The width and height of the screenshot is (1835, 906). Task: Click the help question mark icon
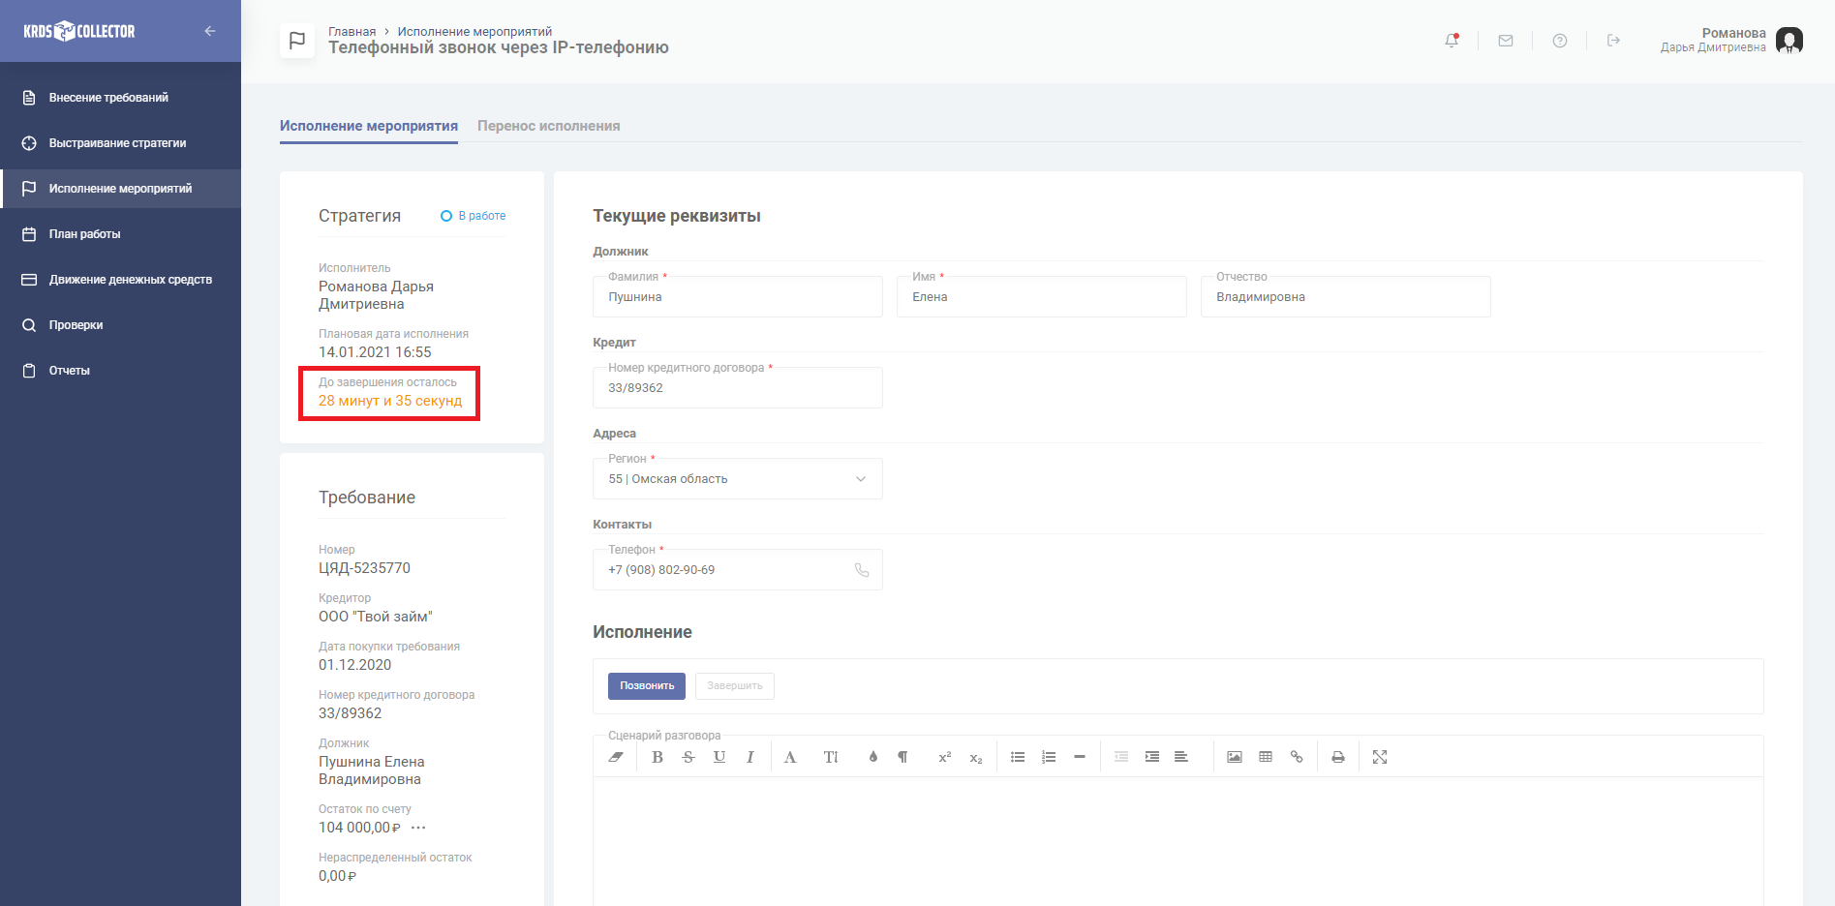(1559, 41)
